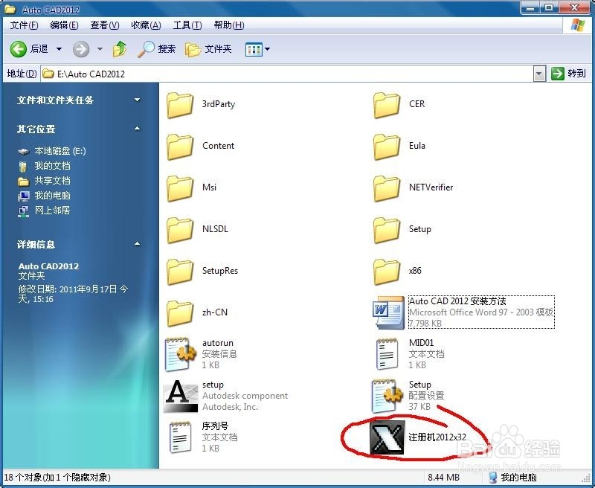The image size is (595, 488).
Task: Select the Msi folder
Action: [x=192, y=188]
